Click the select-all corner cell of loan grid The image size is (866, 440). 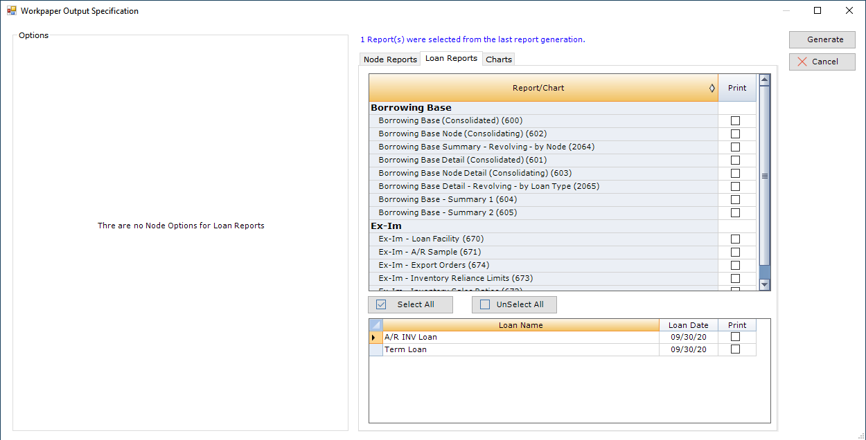(x=375, y=325)
